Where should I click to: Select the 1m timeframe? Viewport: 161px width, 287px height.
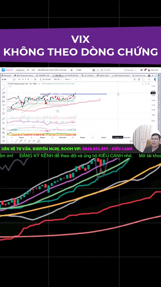point(19,79)
